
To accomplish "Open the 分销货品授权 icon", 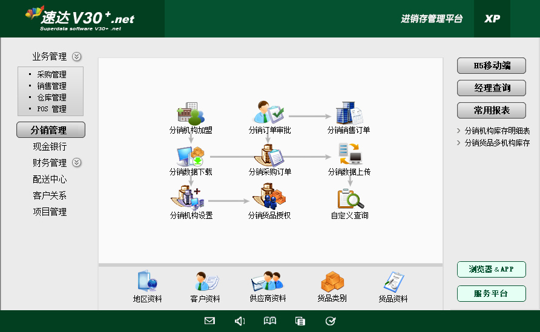I will coord(269,199).
